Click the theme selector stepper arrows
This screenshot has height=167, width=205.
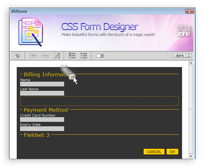(189, 56)
